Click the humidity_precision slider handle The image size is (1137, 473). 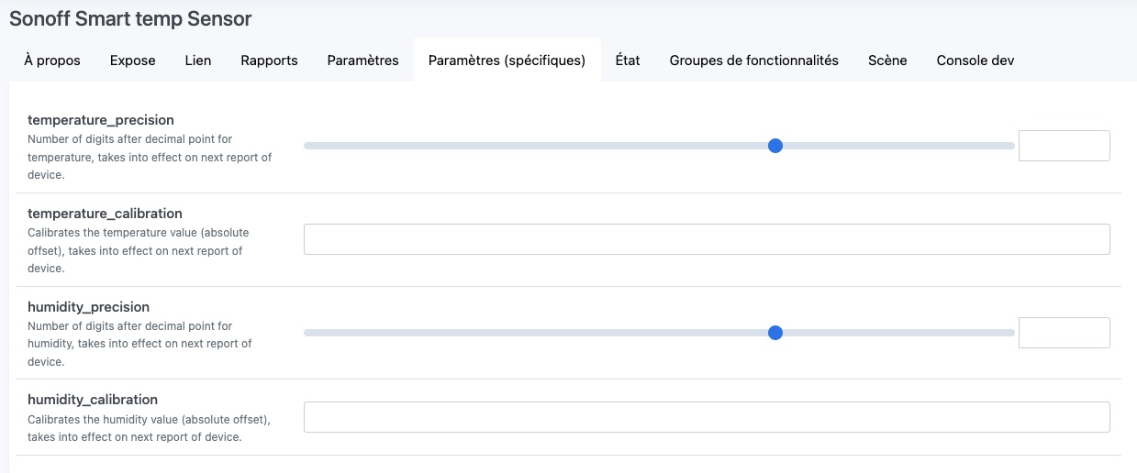(x=775, y=333)
